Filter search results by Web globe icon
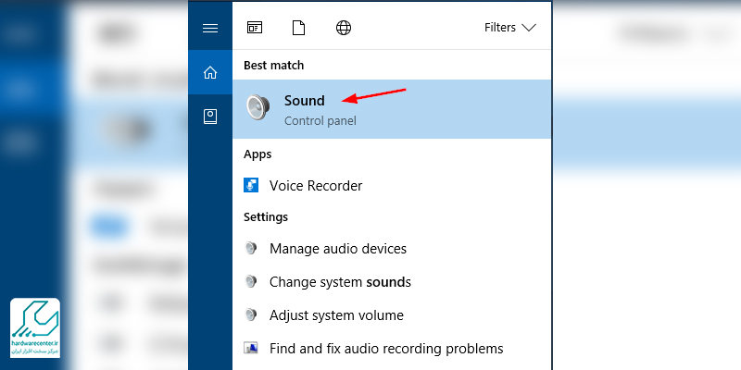Viewport: 741px width, 370px height. coord(344,28)
